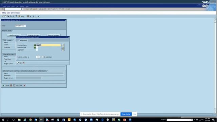Screen dimensions: 217x122
Task: Open Outlook from the taskbar
Action: pyautogui.click(x=36, y=120)
